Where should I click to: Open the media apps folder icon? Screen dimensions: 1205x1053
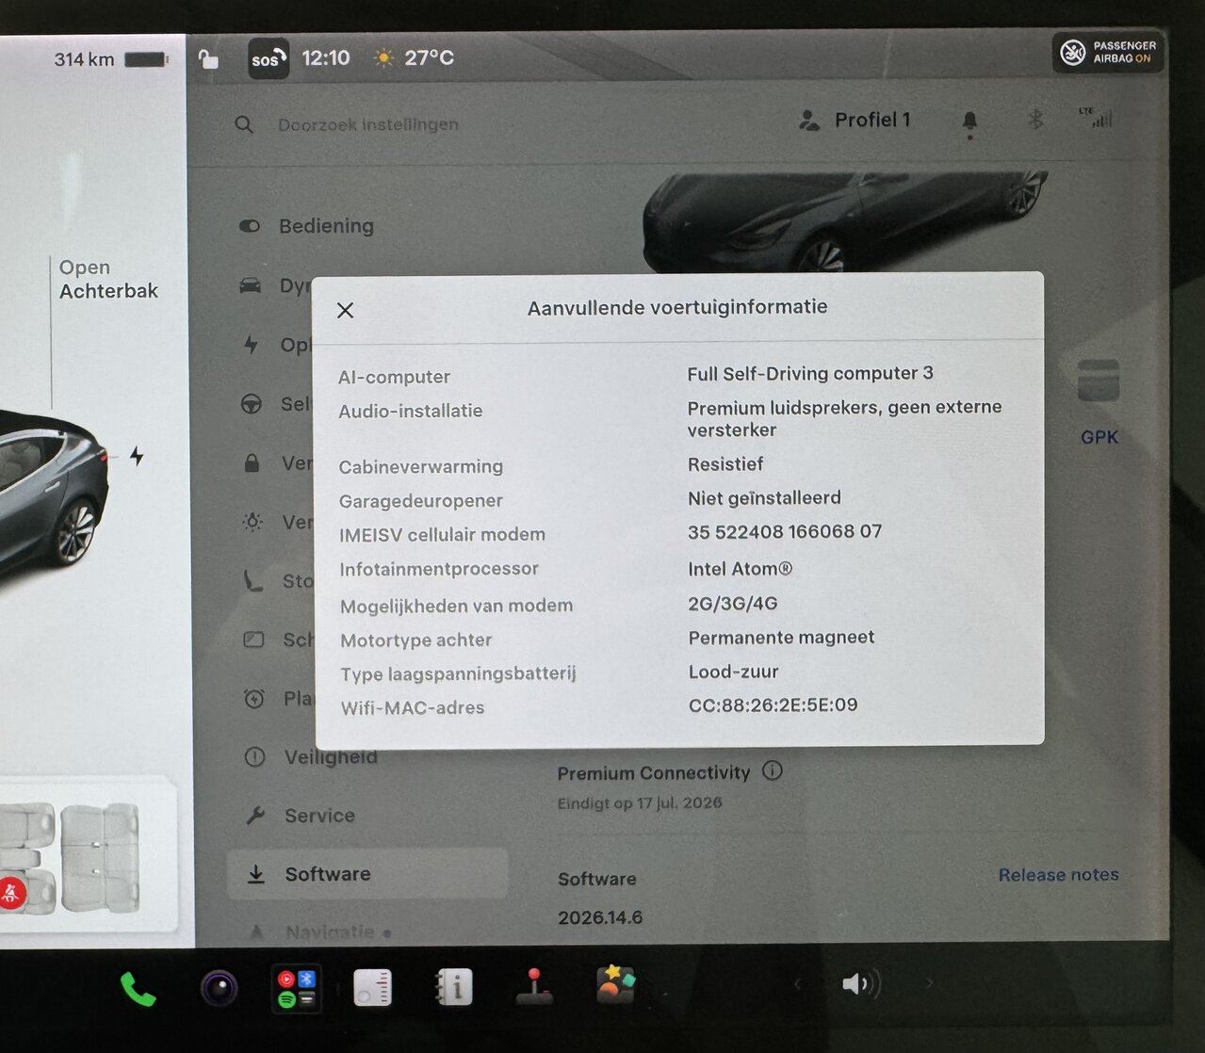[297, 988]
